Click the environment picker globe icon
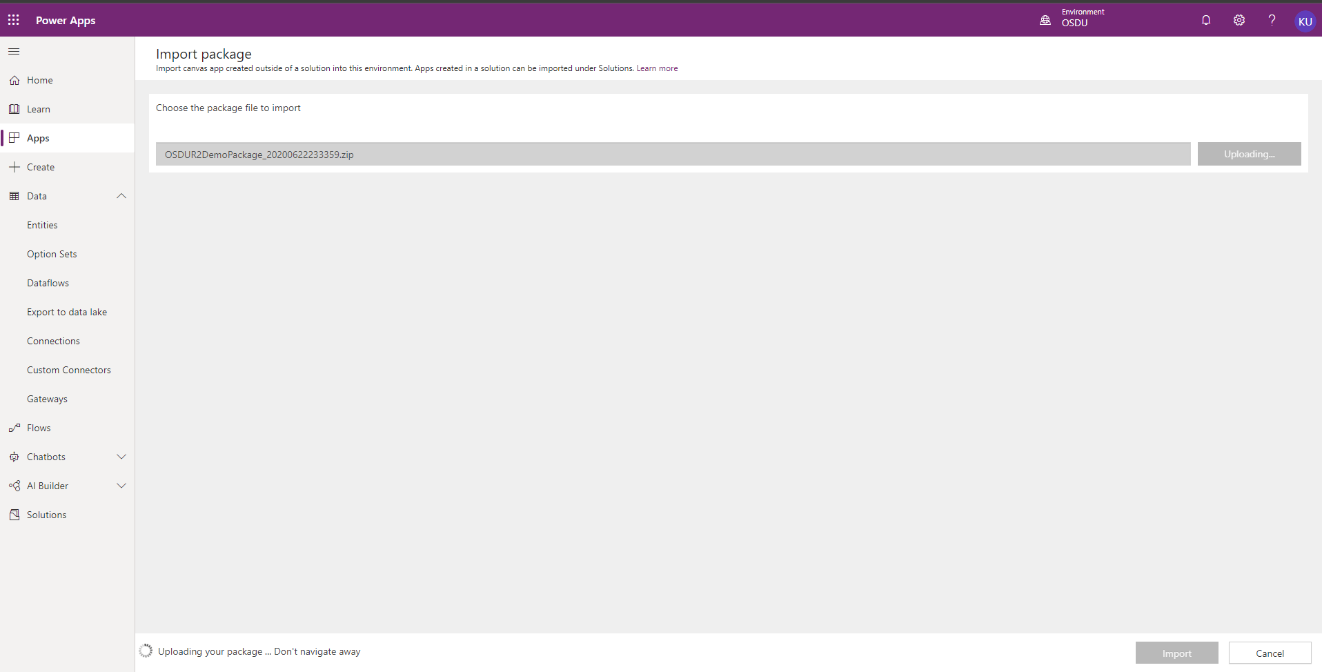This screenshot has height=672, width=1322. pyautogui.click(x=1045, y=20)
